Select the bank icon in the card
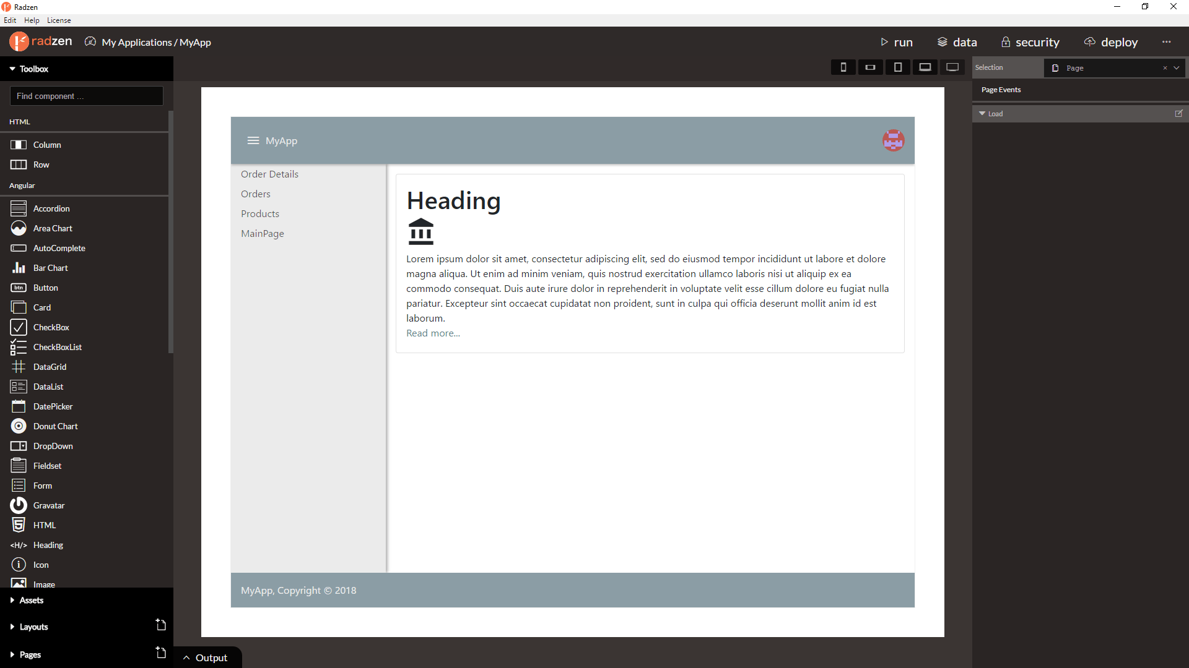This screenshot has height=668, width=1189. (x=421, y=231)
